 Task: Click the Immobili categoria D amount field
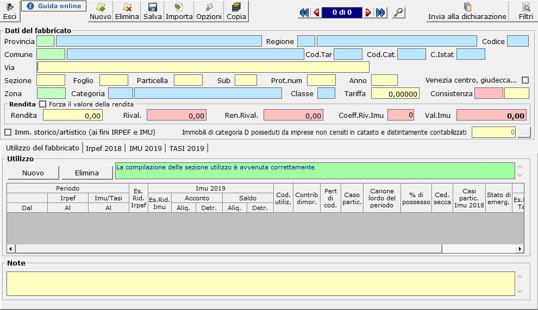tap(494, 132)
